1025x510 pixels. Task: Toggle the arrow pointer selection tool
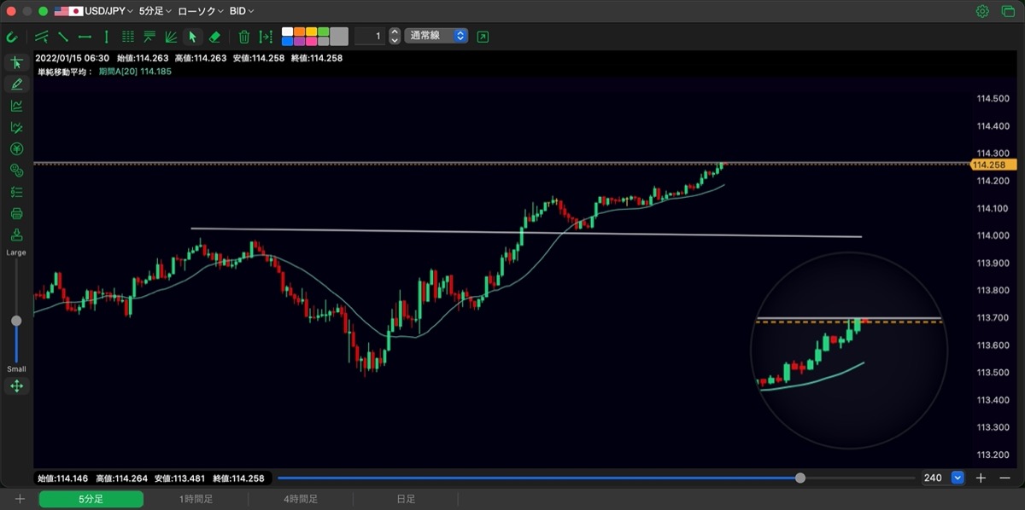[x=192, y=37]
